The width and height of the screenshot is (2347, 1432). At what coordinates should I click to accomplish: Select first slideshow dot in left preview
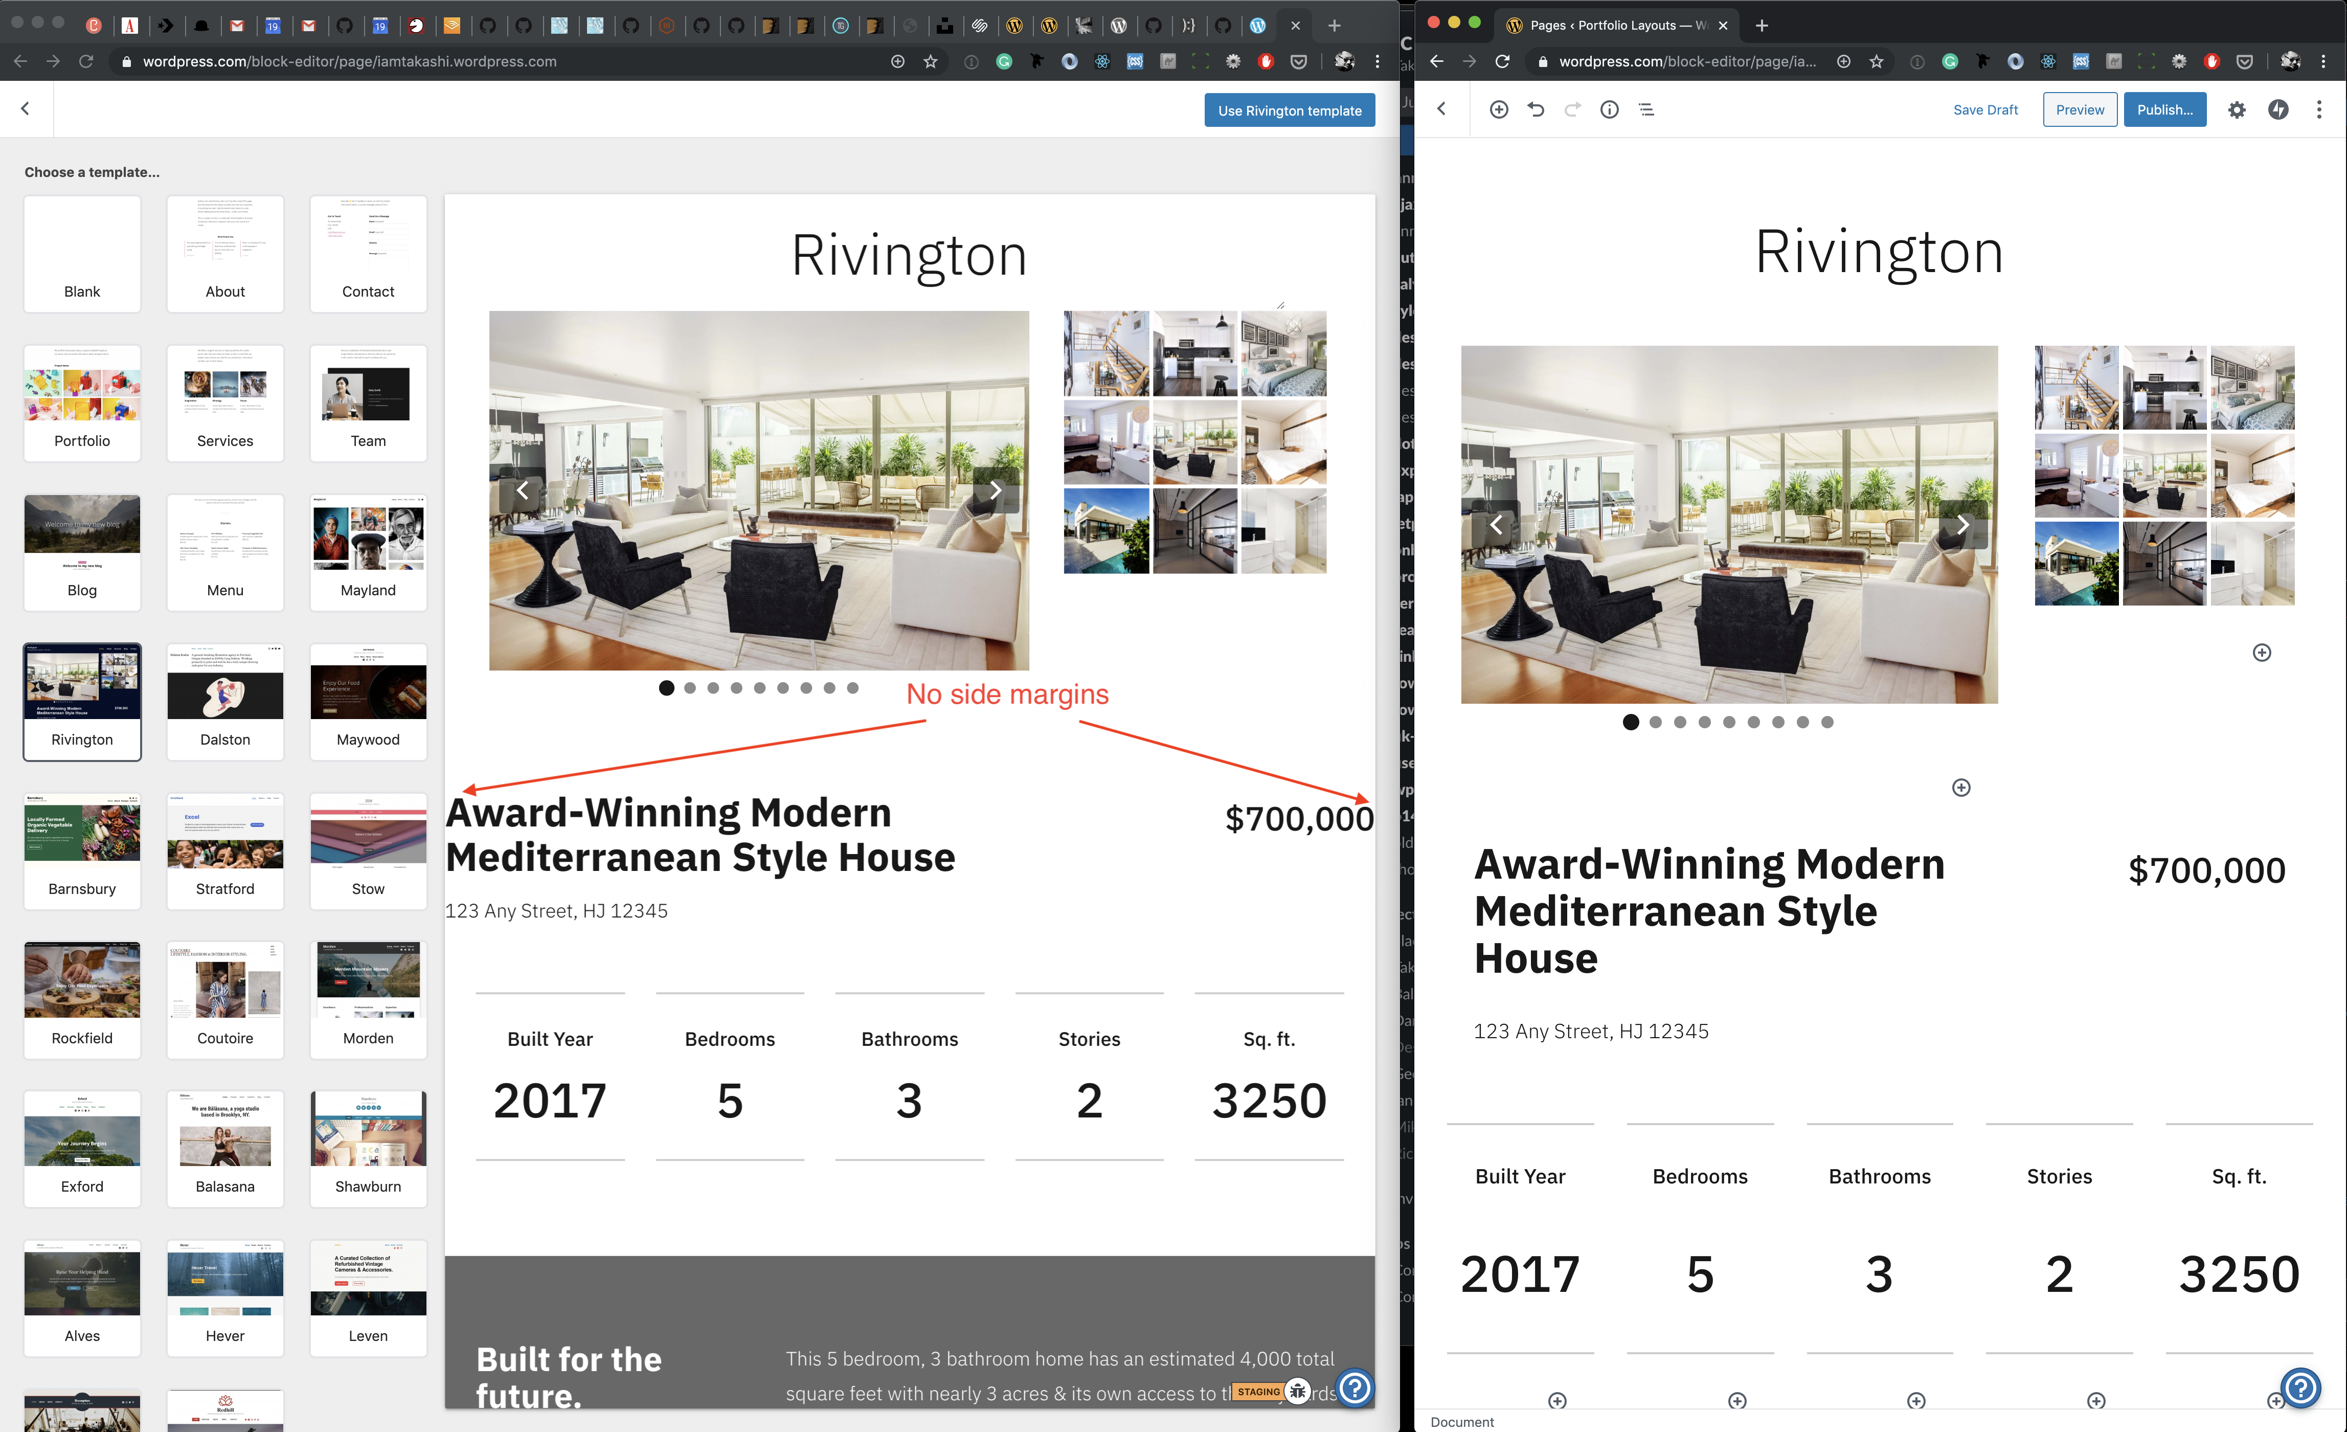pos(667,688)
